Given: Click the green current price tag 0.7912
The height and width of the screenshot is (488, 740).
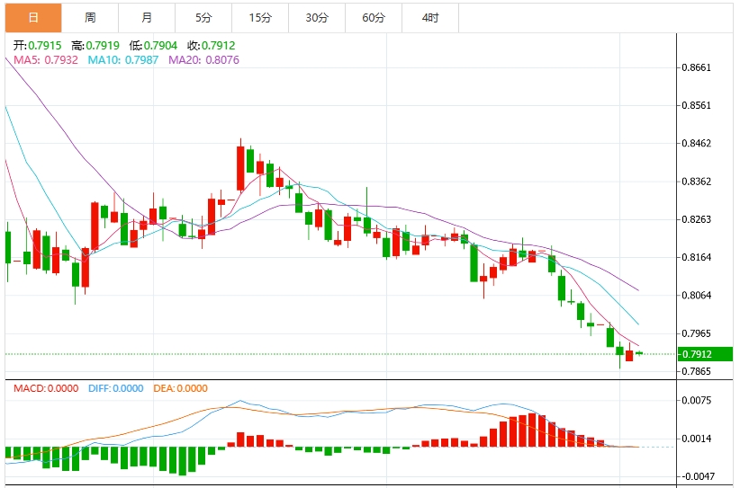Looking at the screenshot, I should (705, 354).
